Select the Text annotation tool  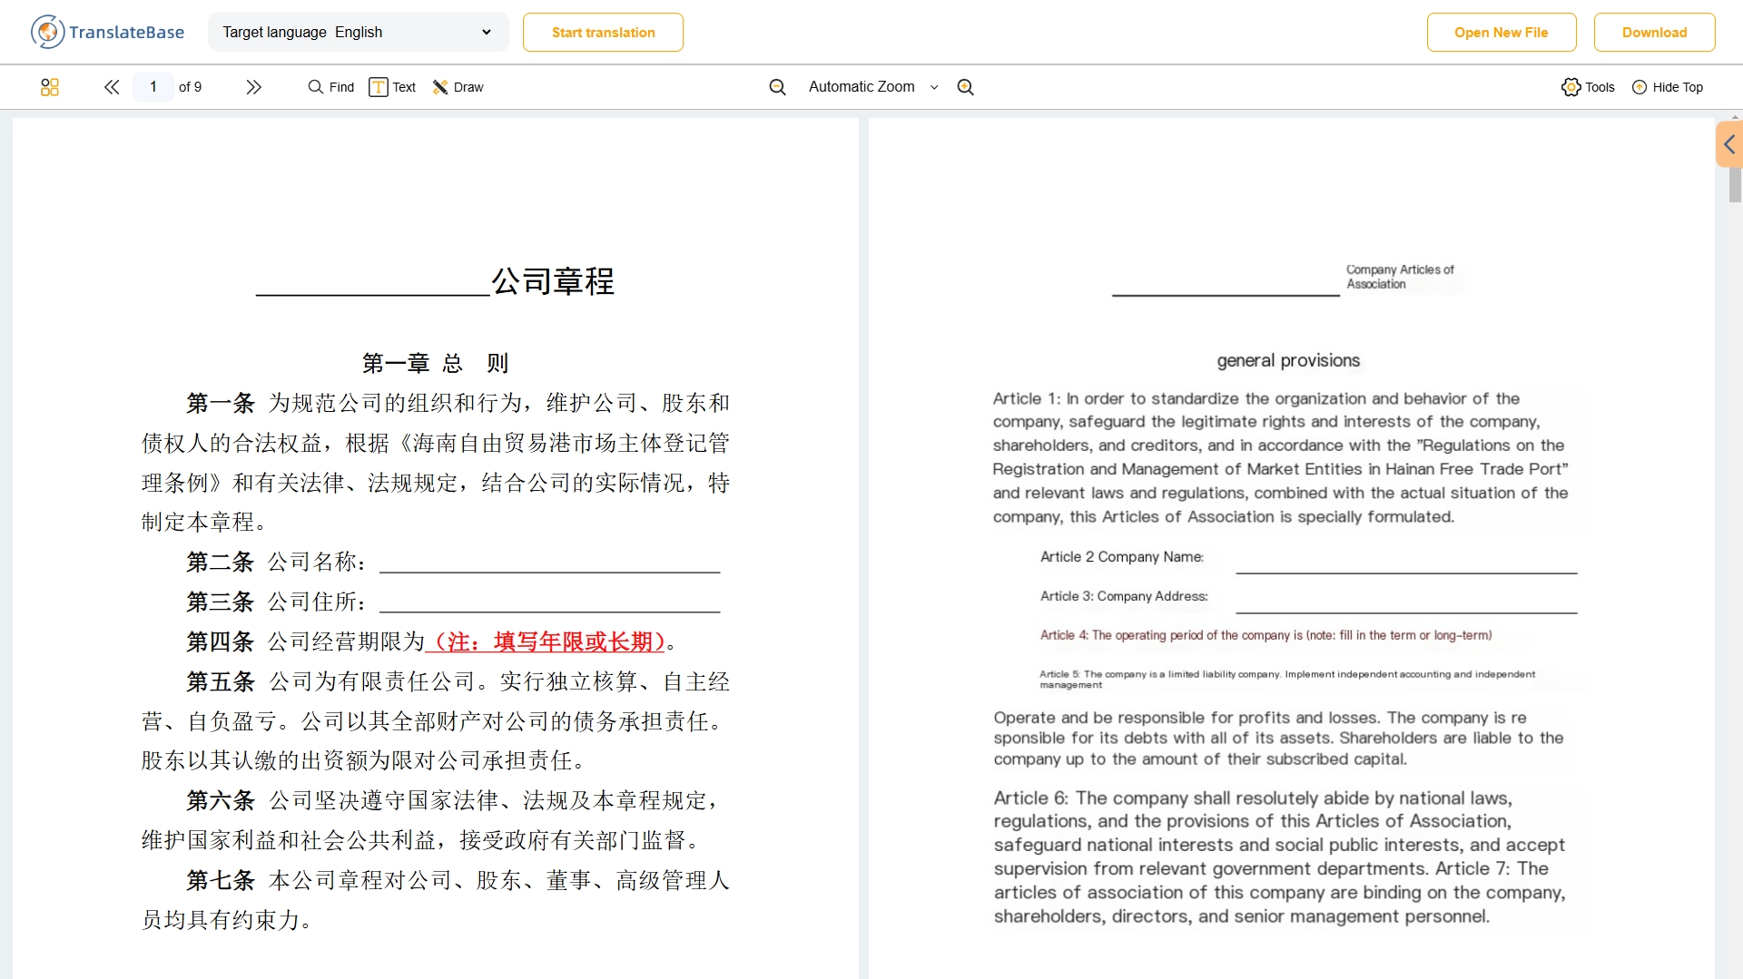392,87
